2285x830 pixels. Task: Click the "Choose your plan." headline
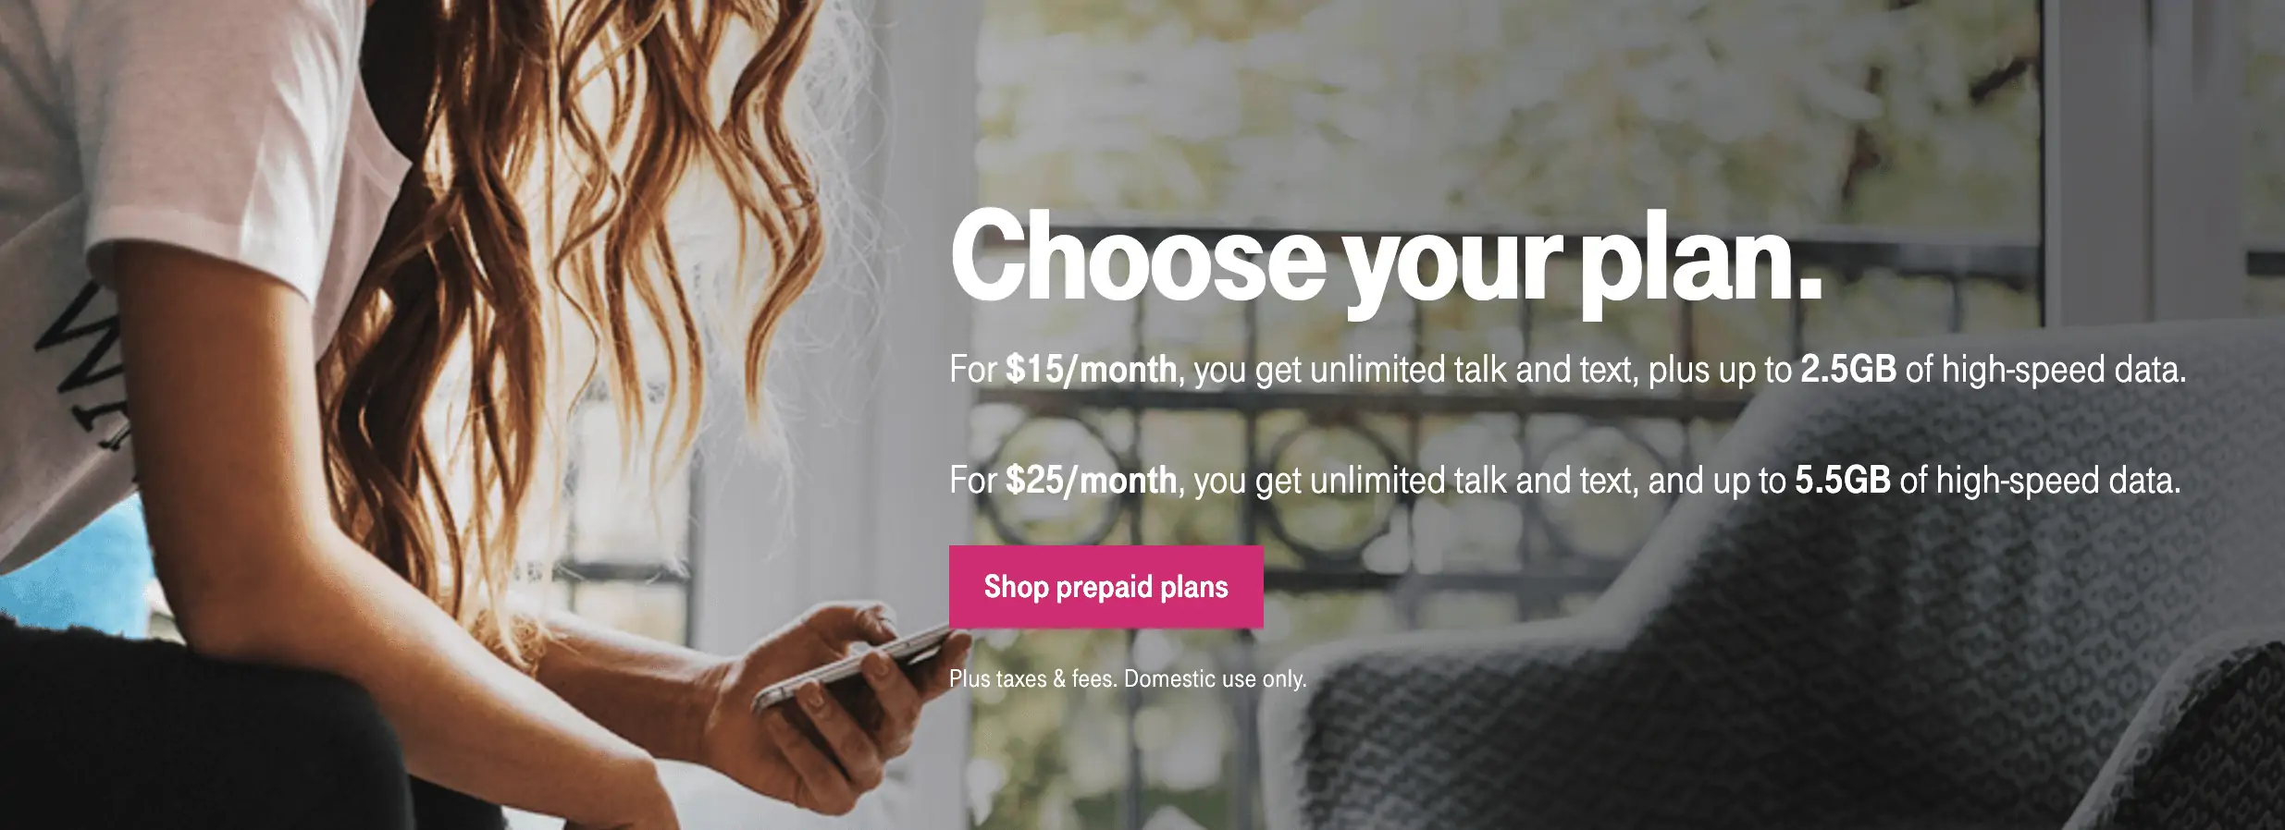1386,259
